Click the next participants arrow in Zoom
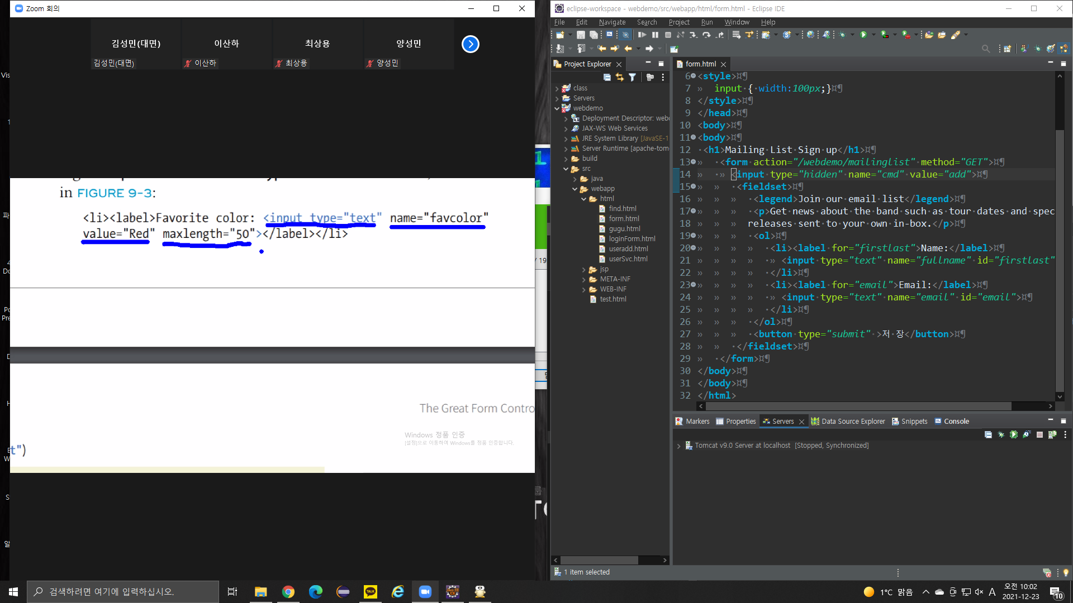The width and height of the screenshot is (1073, 603). pos(470,44)
